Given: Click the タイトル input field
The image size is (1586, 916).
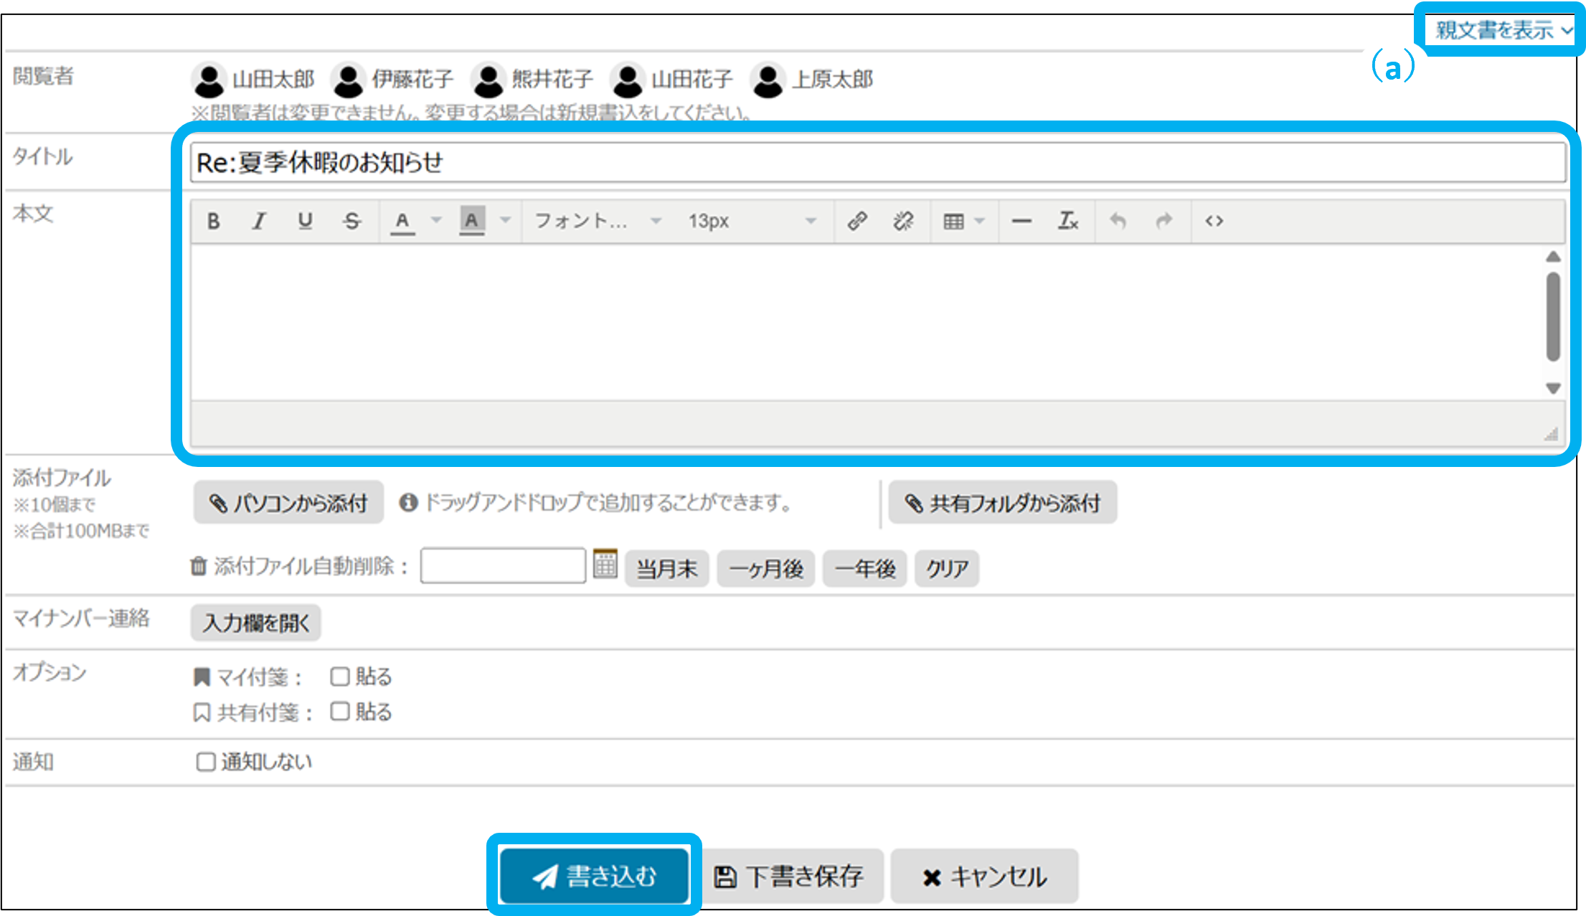Looking at the screenshot, I should [x=877, y=163].
